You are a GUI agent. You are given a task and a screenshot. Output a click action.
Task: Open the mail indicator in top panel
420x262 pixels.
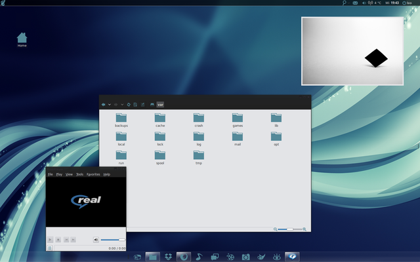coord(355,3)
